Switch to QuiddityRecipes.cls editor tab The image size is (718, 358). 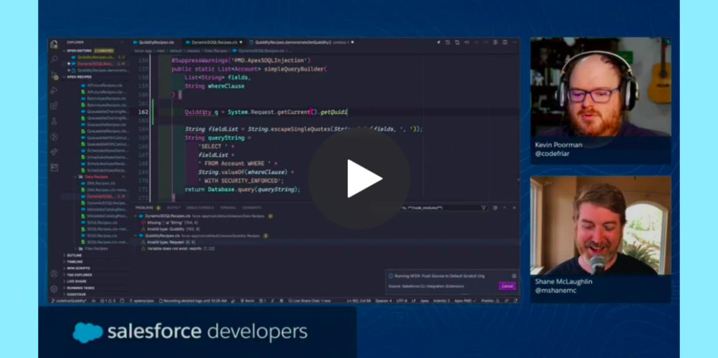click(154, 42)
